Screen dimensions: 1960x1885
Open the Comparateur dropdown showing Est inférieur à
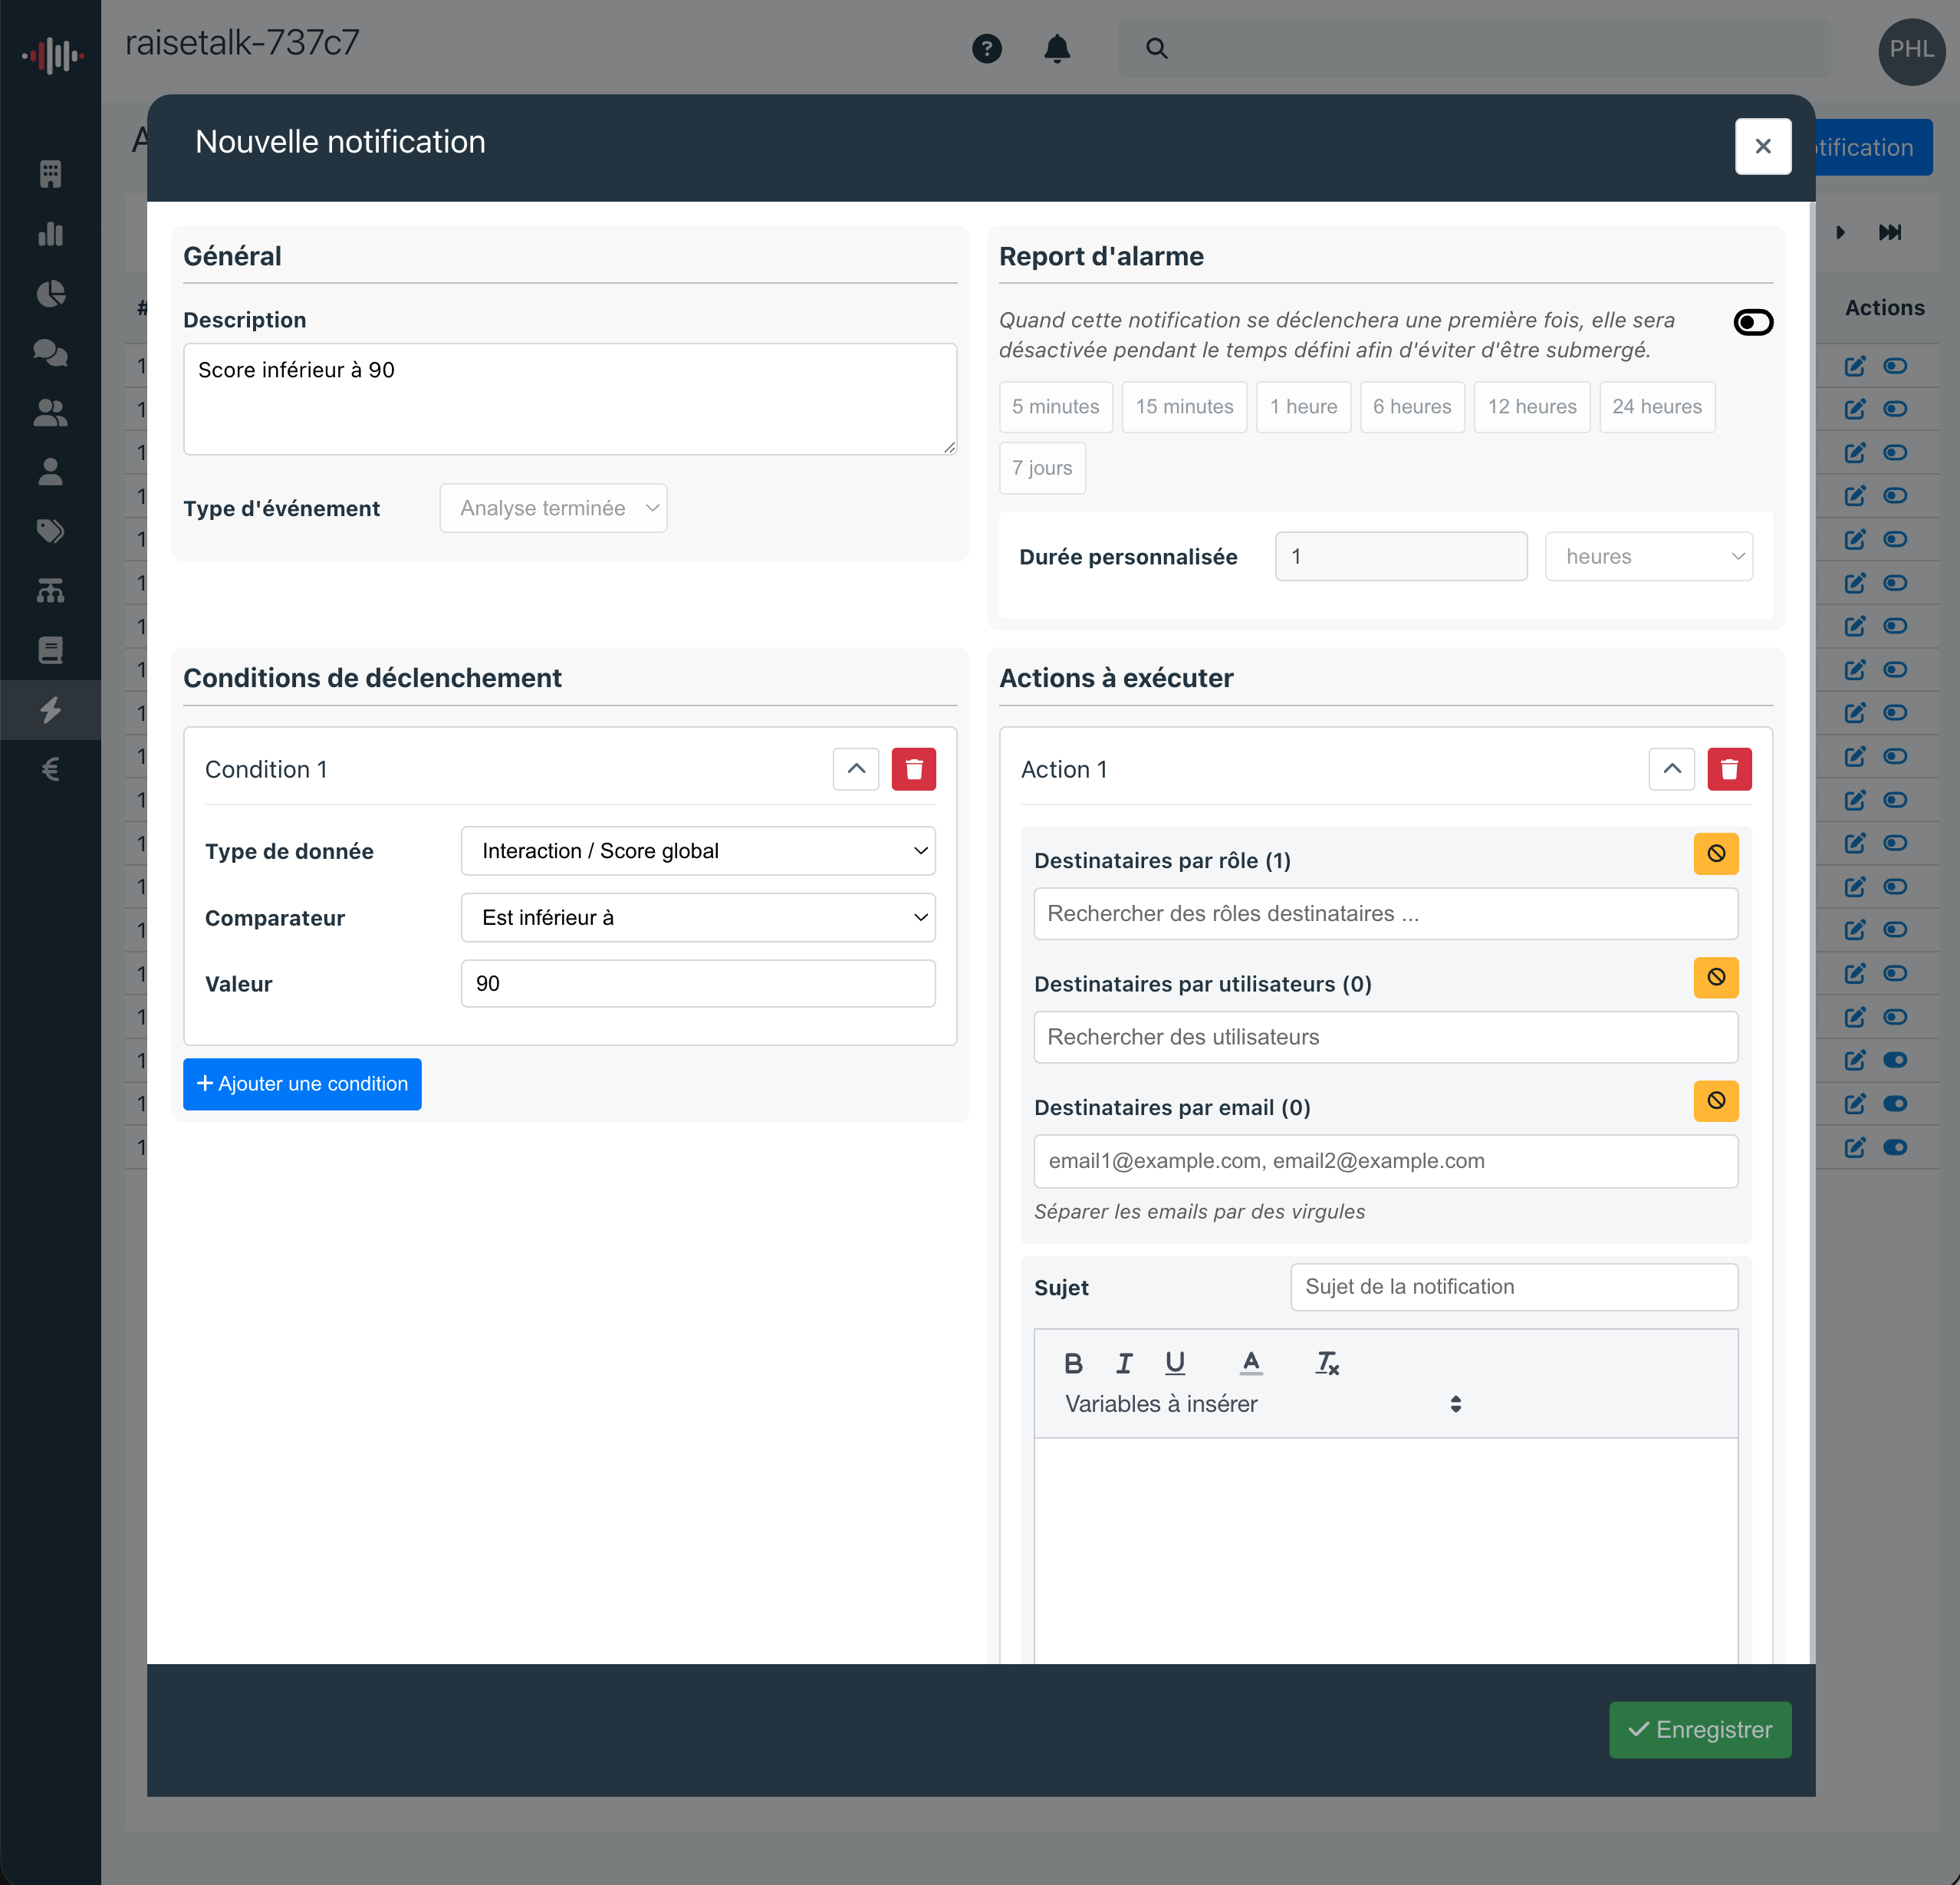coord(697,917)
